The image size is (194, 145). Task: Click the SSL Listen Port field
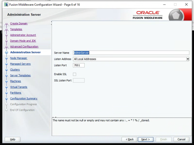coord(79,81)
